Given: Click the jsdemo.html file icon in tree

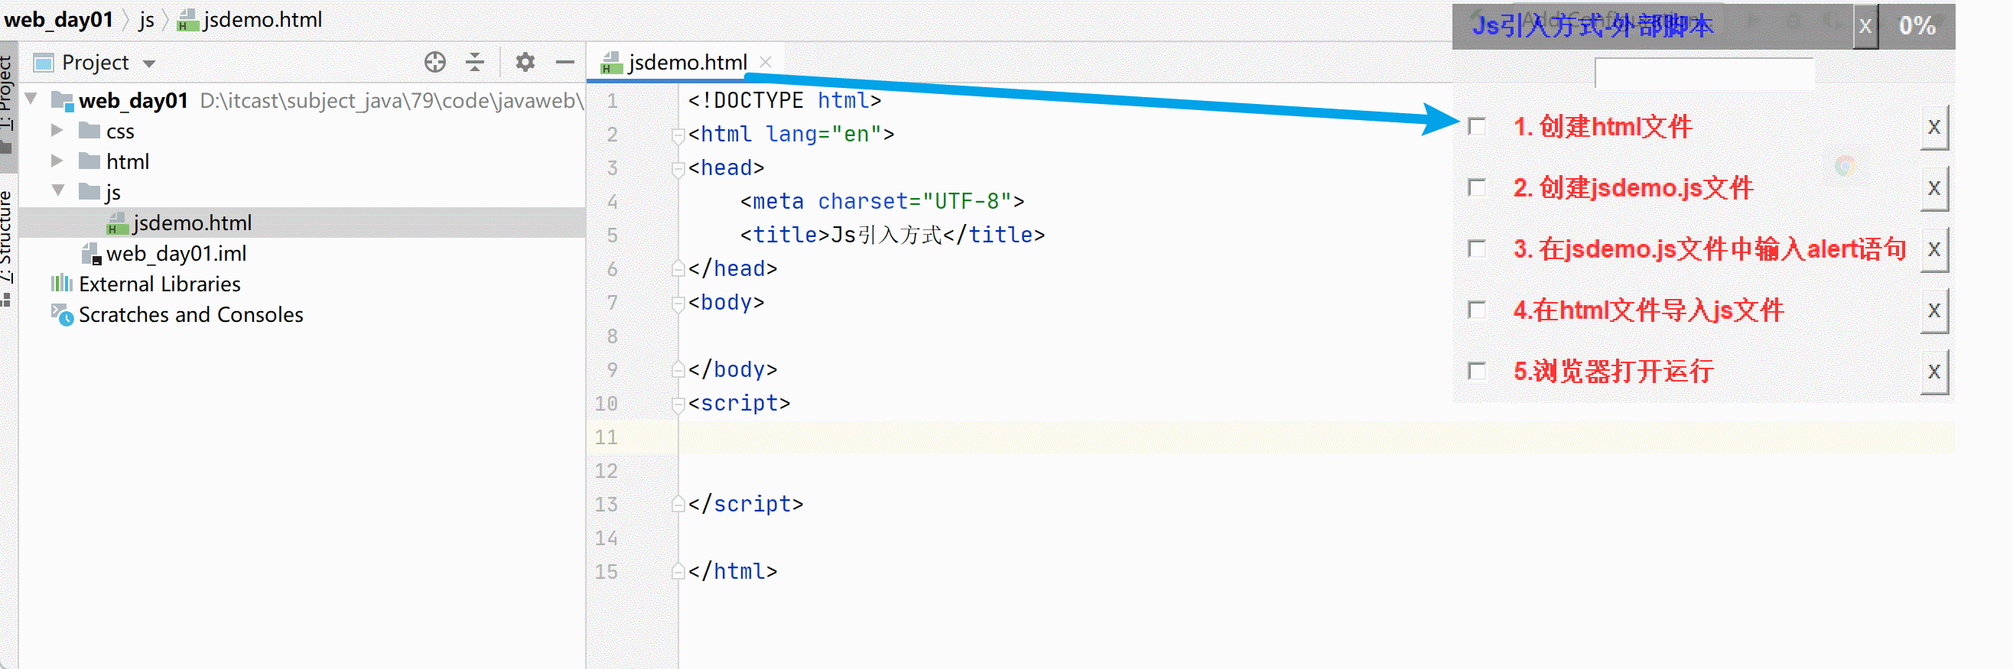Looking at the screenshot, I should (x=117, y=223).
